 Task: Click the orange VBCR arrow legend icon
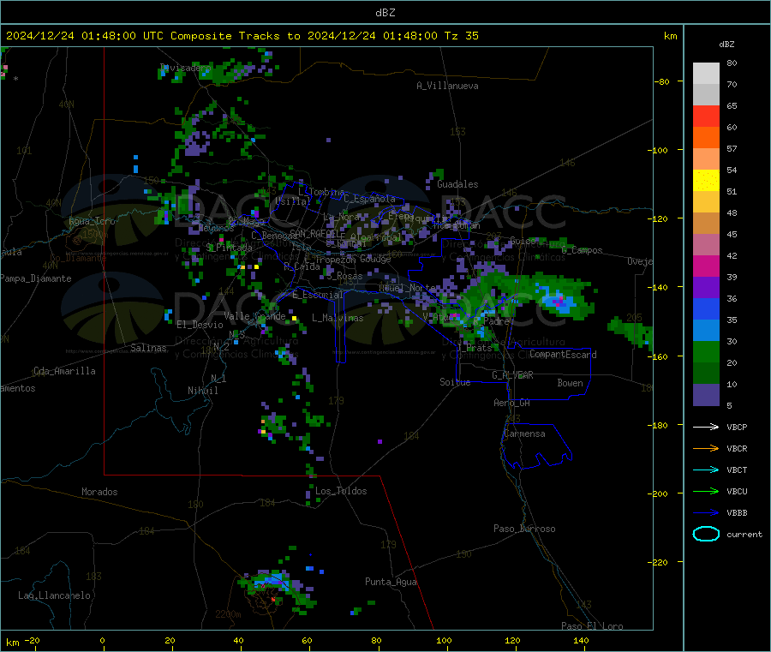[x=706, y=448]
